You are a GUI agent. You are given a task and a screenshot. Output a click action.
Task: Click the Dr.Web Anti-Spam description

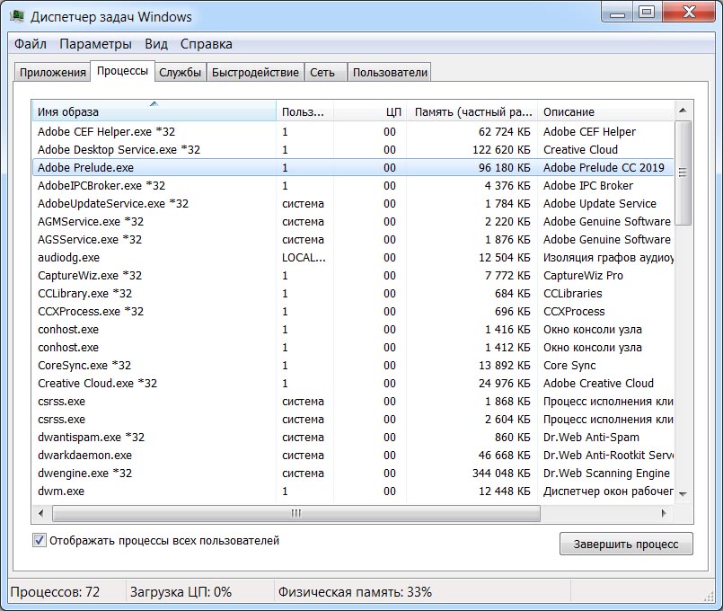(x=591, y=438)
